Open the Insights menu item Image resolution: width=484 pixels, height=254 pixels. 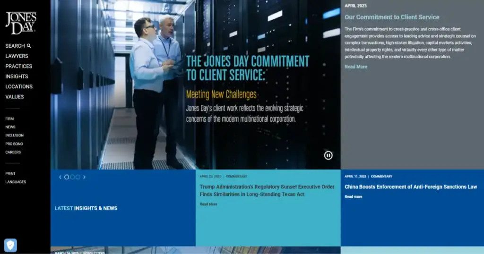(x=17, y=76)
